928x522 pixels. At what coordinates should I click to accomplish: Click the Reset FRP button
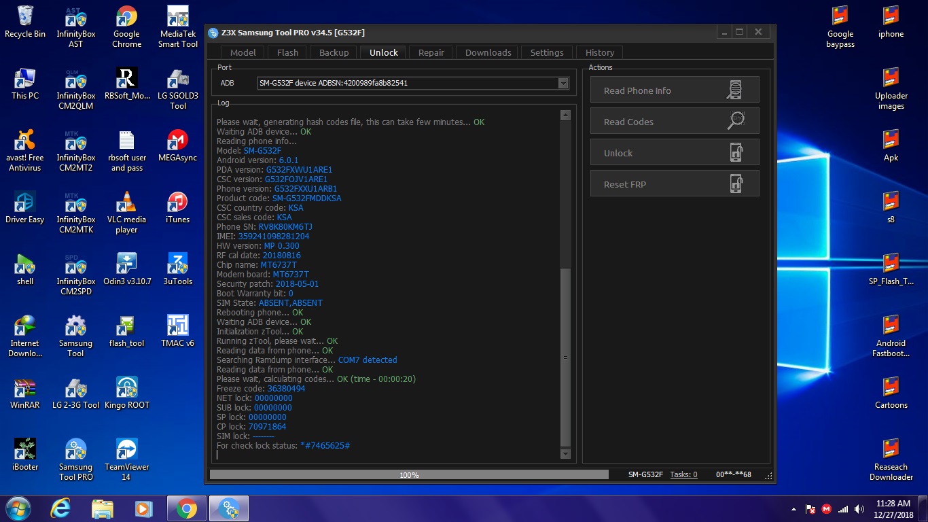click(x=675, y=184)
